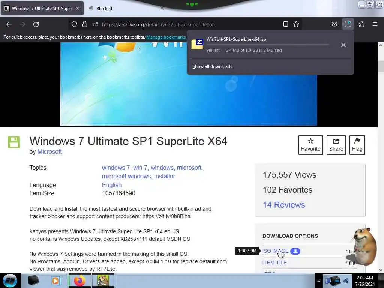Open the ISO file icon in downloads panel

point(197,45)
